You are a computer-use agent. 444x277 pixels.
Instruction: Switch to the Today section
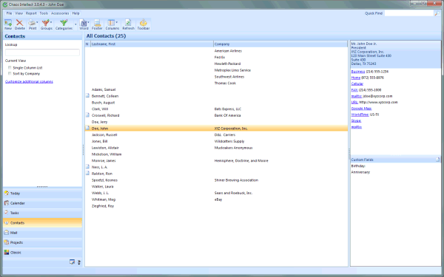click(x=42, y=194)
